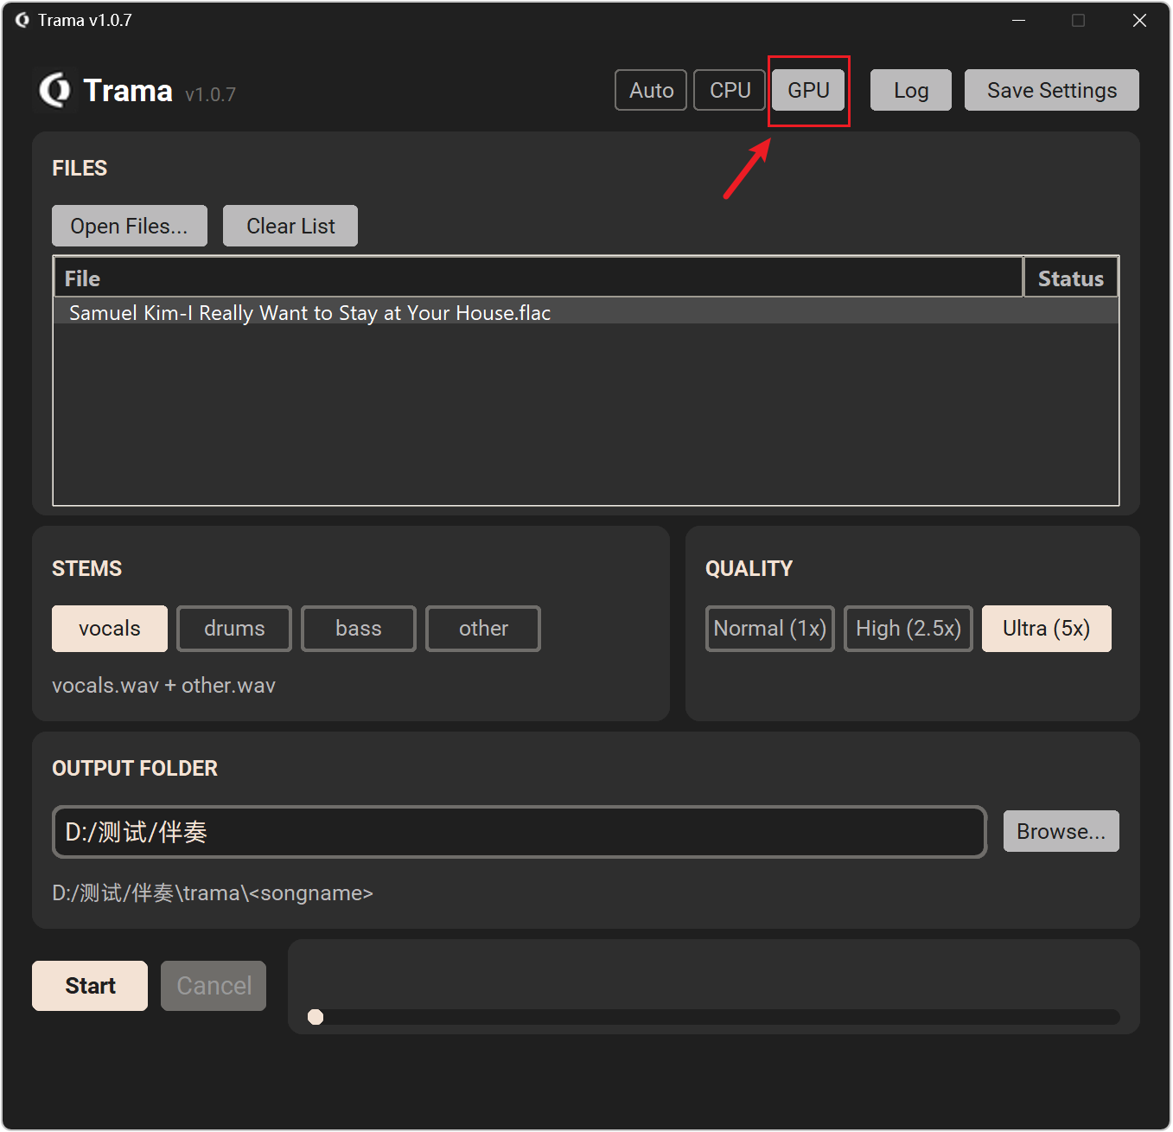The image size is (1173, 1132).
Task: Click inside the output folder path field
Action: [x=520, y=832]
